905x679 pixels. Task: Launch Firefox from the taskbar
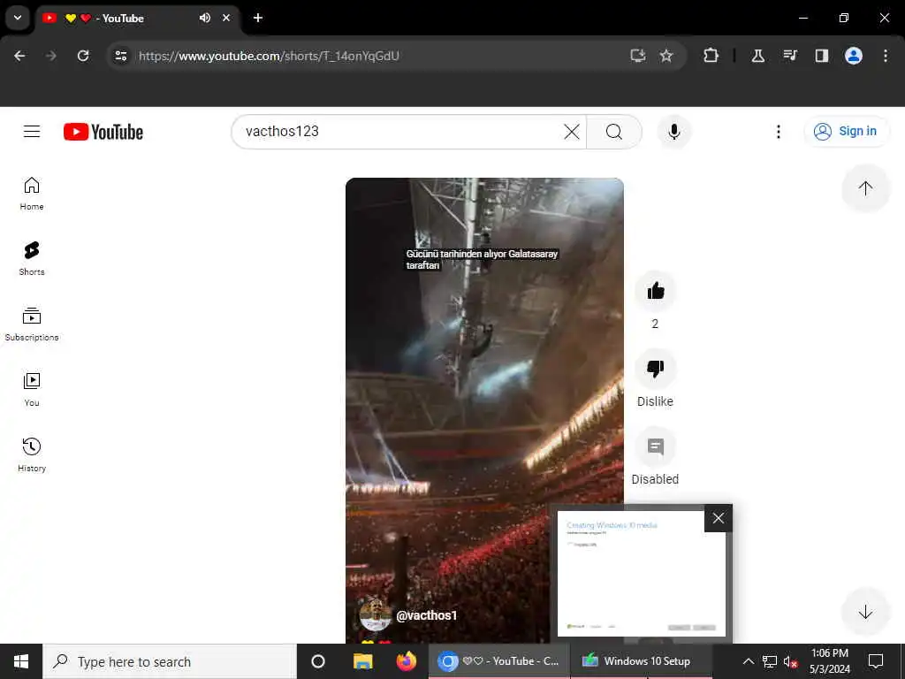[407, 661]
